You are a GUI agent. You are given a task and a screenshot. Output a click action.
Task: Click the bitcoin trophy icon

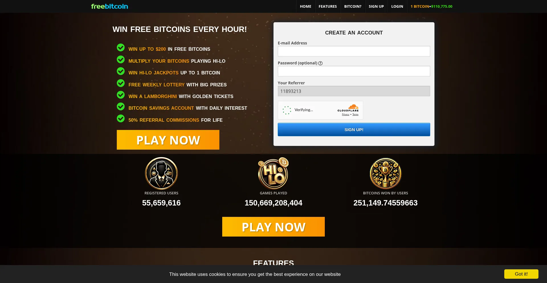(x=385, y=173)
